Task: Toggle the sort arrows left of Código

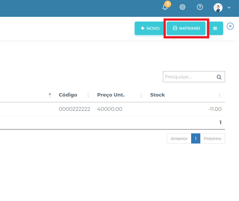Action: 50,95
